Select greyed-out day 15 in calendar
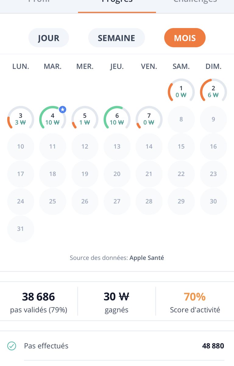Screen dimensions: 234x366 tap(181, 147)
